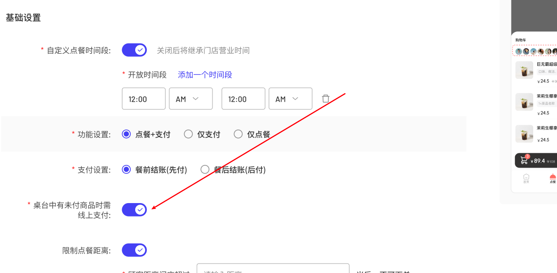
Task: Turn off 桌台中有未付商品时需线上支付 switch
Action: click(x=134, y=209)
